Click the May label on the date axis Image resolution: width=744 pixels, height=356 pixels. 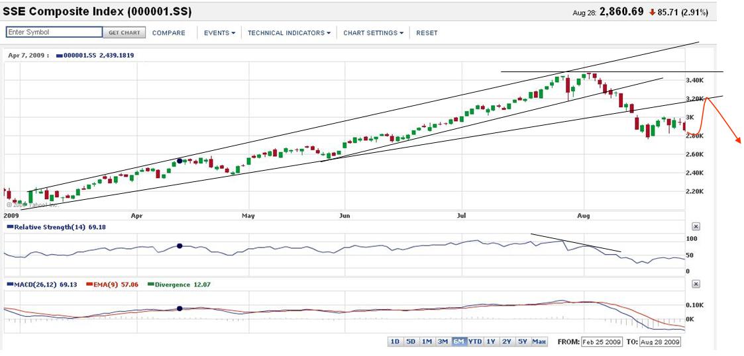coord(248,216)
